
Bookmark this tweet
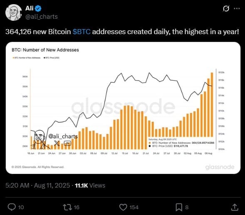point(179,207)
